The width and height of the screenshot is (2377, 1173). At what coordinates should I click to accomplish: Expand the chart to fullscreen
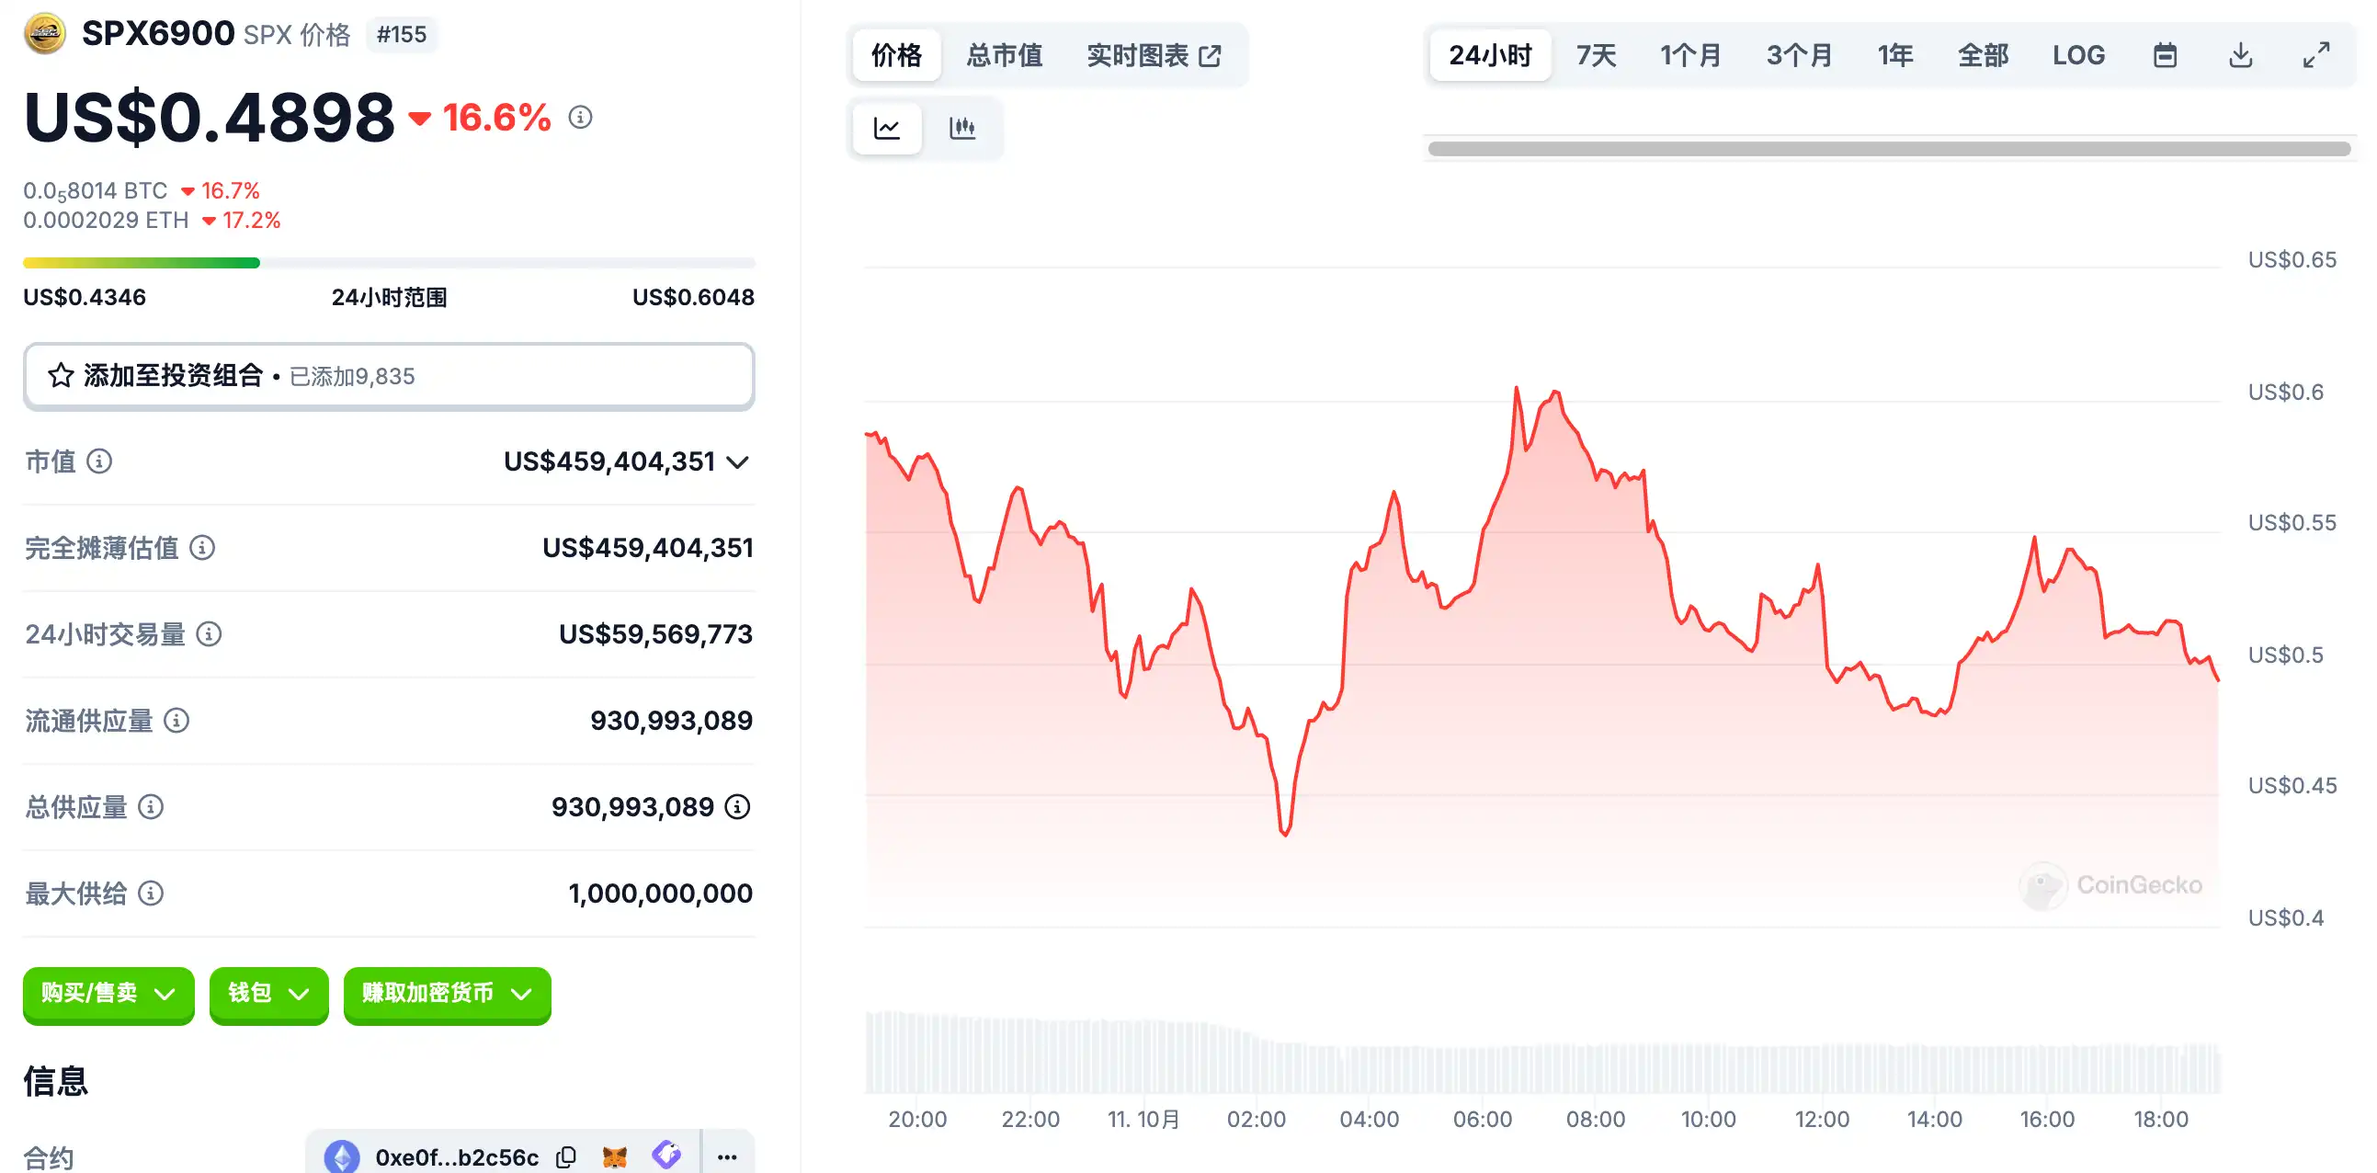coord(2316,55)
